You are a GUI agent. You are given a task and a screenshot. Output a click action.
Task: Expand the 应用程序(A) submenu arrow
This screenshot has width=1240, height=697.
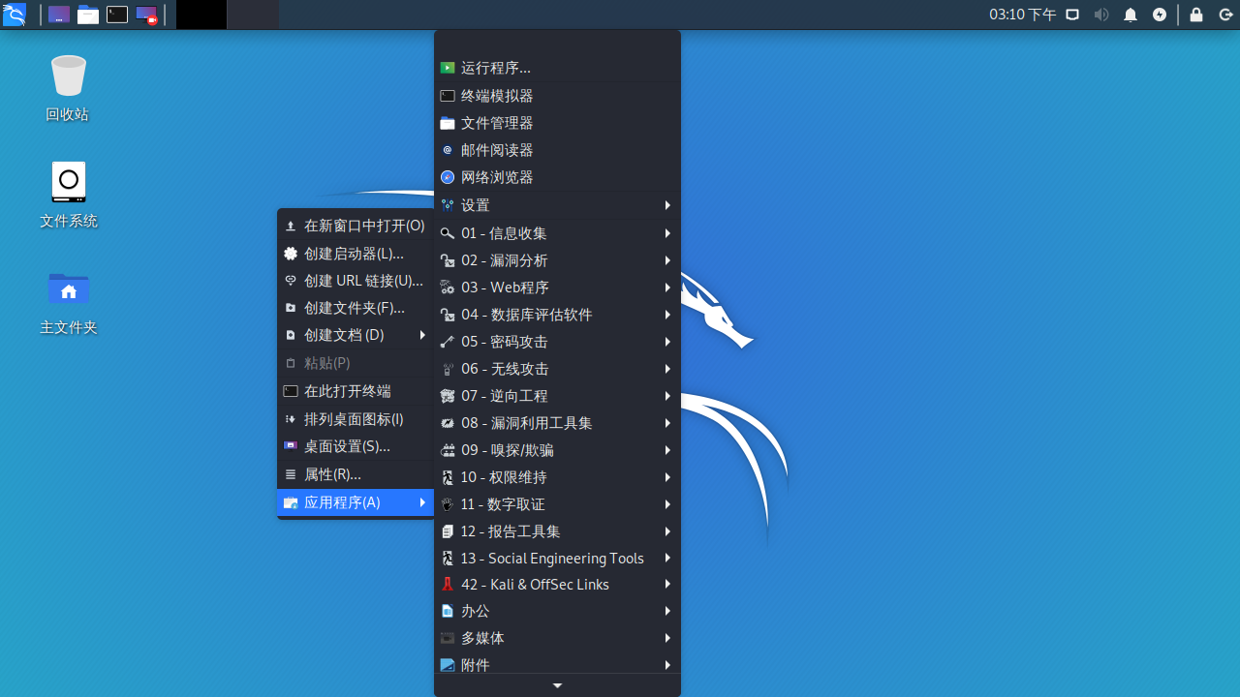coord(422,502)
